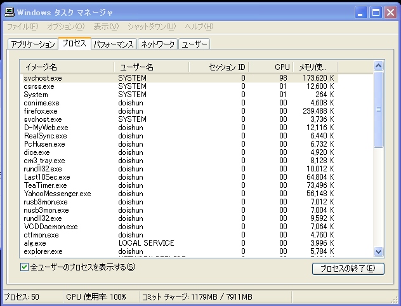Open the ファイル (File) menu

click(x=22, y=27)
